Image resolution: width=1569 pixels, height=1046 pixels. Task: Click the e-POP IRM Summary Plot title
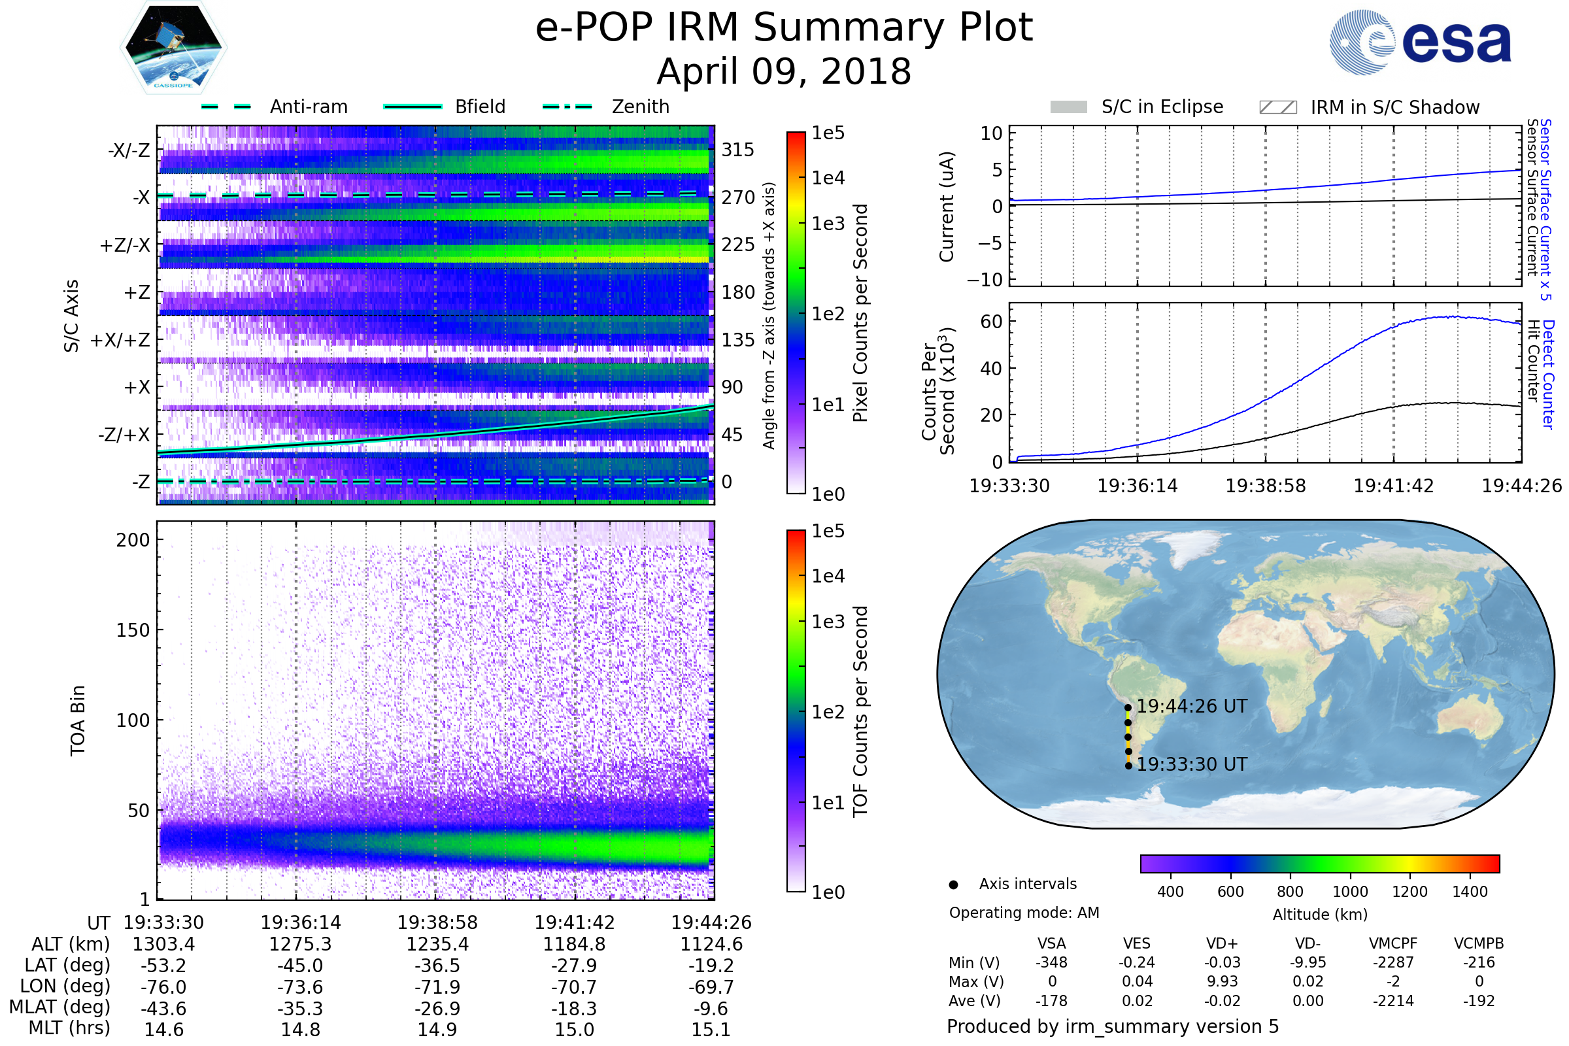(x=784, y=28)
